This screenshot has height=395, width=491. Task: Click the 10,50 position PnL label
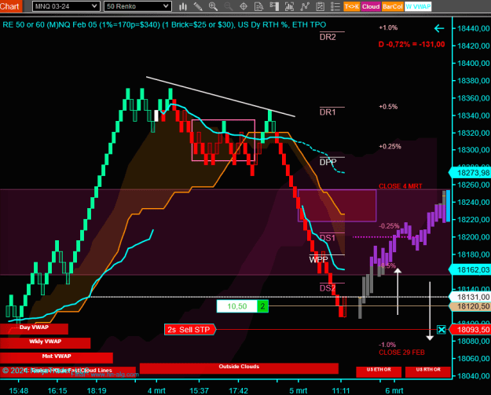237,306
